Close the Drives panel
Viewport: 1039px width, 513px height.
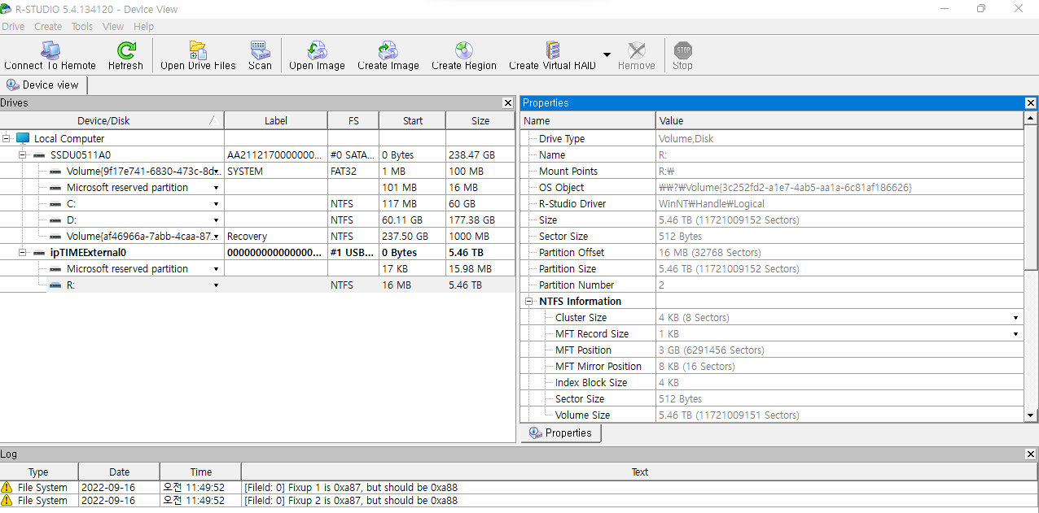point(508,103)
